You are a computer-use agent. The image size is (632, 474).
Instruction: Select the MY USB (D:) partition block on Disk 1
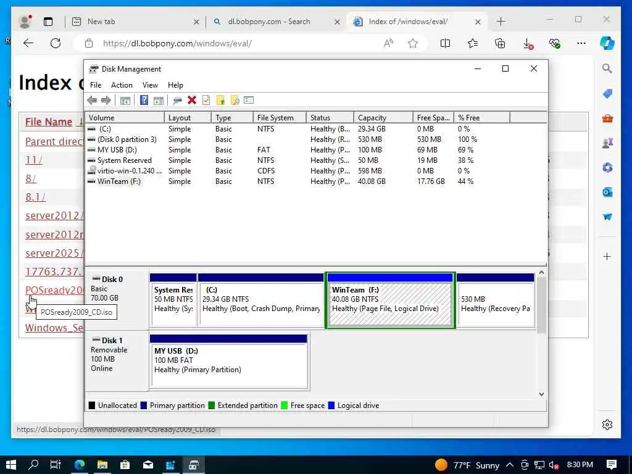[x=228, y=362]
